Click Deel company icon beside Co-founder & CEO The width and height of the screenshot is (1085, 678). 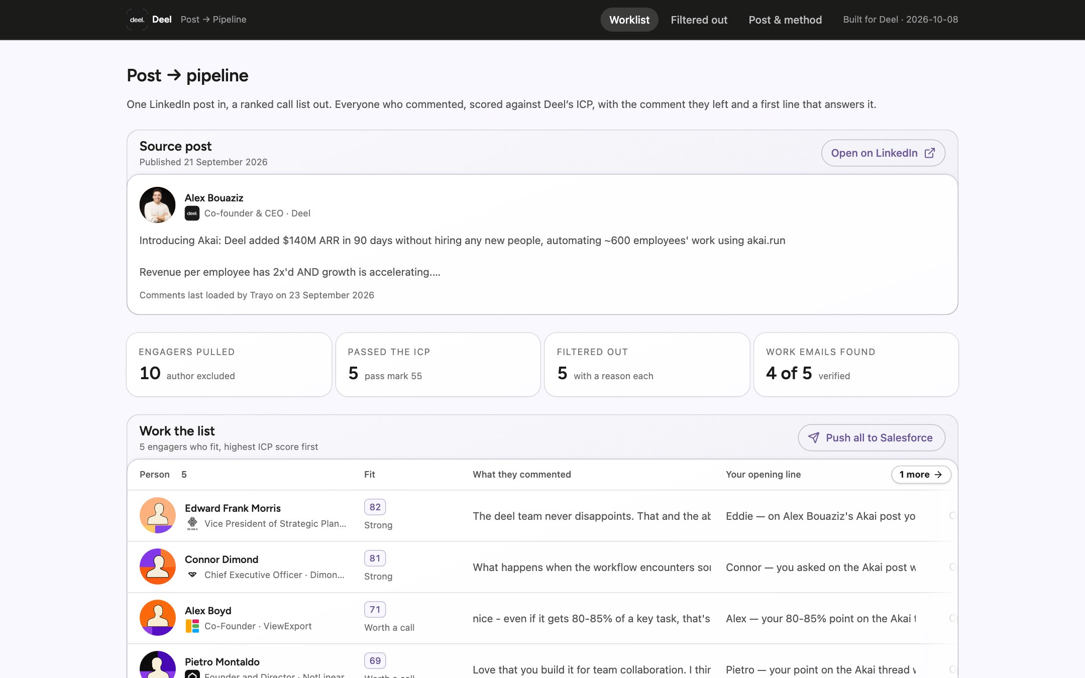click(x=192, y=213)
